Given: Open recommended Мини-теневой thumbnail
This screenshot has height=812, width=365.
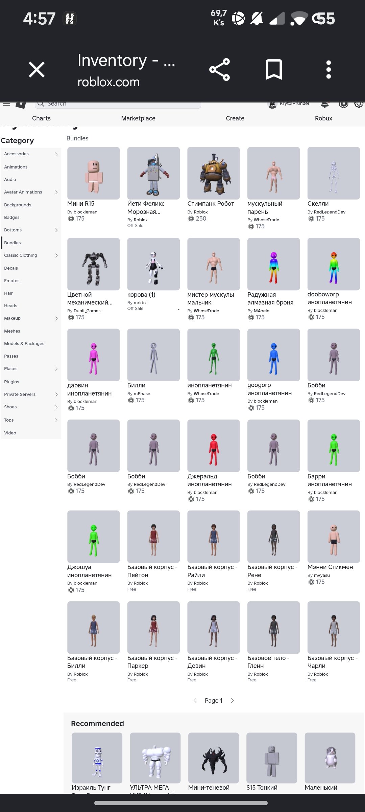Looking at the screenshot, I should (x=214, y=758).
